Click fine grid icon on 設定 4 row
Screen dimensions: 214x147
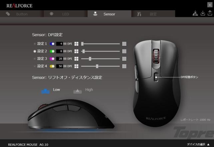pos(124,66)
